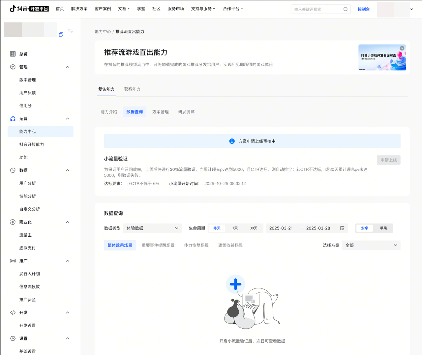Click the 申请上线 button
This screenshot has height=355, width=422.
click(x=388, y=160)
